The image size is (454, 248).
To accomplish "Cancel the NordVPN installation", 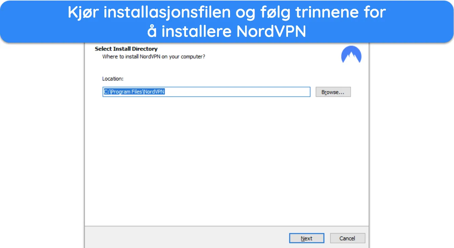I will (347, 238).
